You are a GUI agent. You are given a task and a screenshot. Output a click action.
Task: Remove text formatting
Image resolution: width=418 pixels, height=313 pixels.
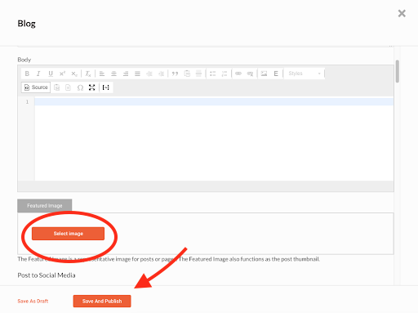(x=88, y=74)
